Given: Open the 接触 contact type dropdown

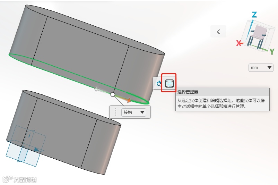Looking at the screenshot, I should (134, 112).
